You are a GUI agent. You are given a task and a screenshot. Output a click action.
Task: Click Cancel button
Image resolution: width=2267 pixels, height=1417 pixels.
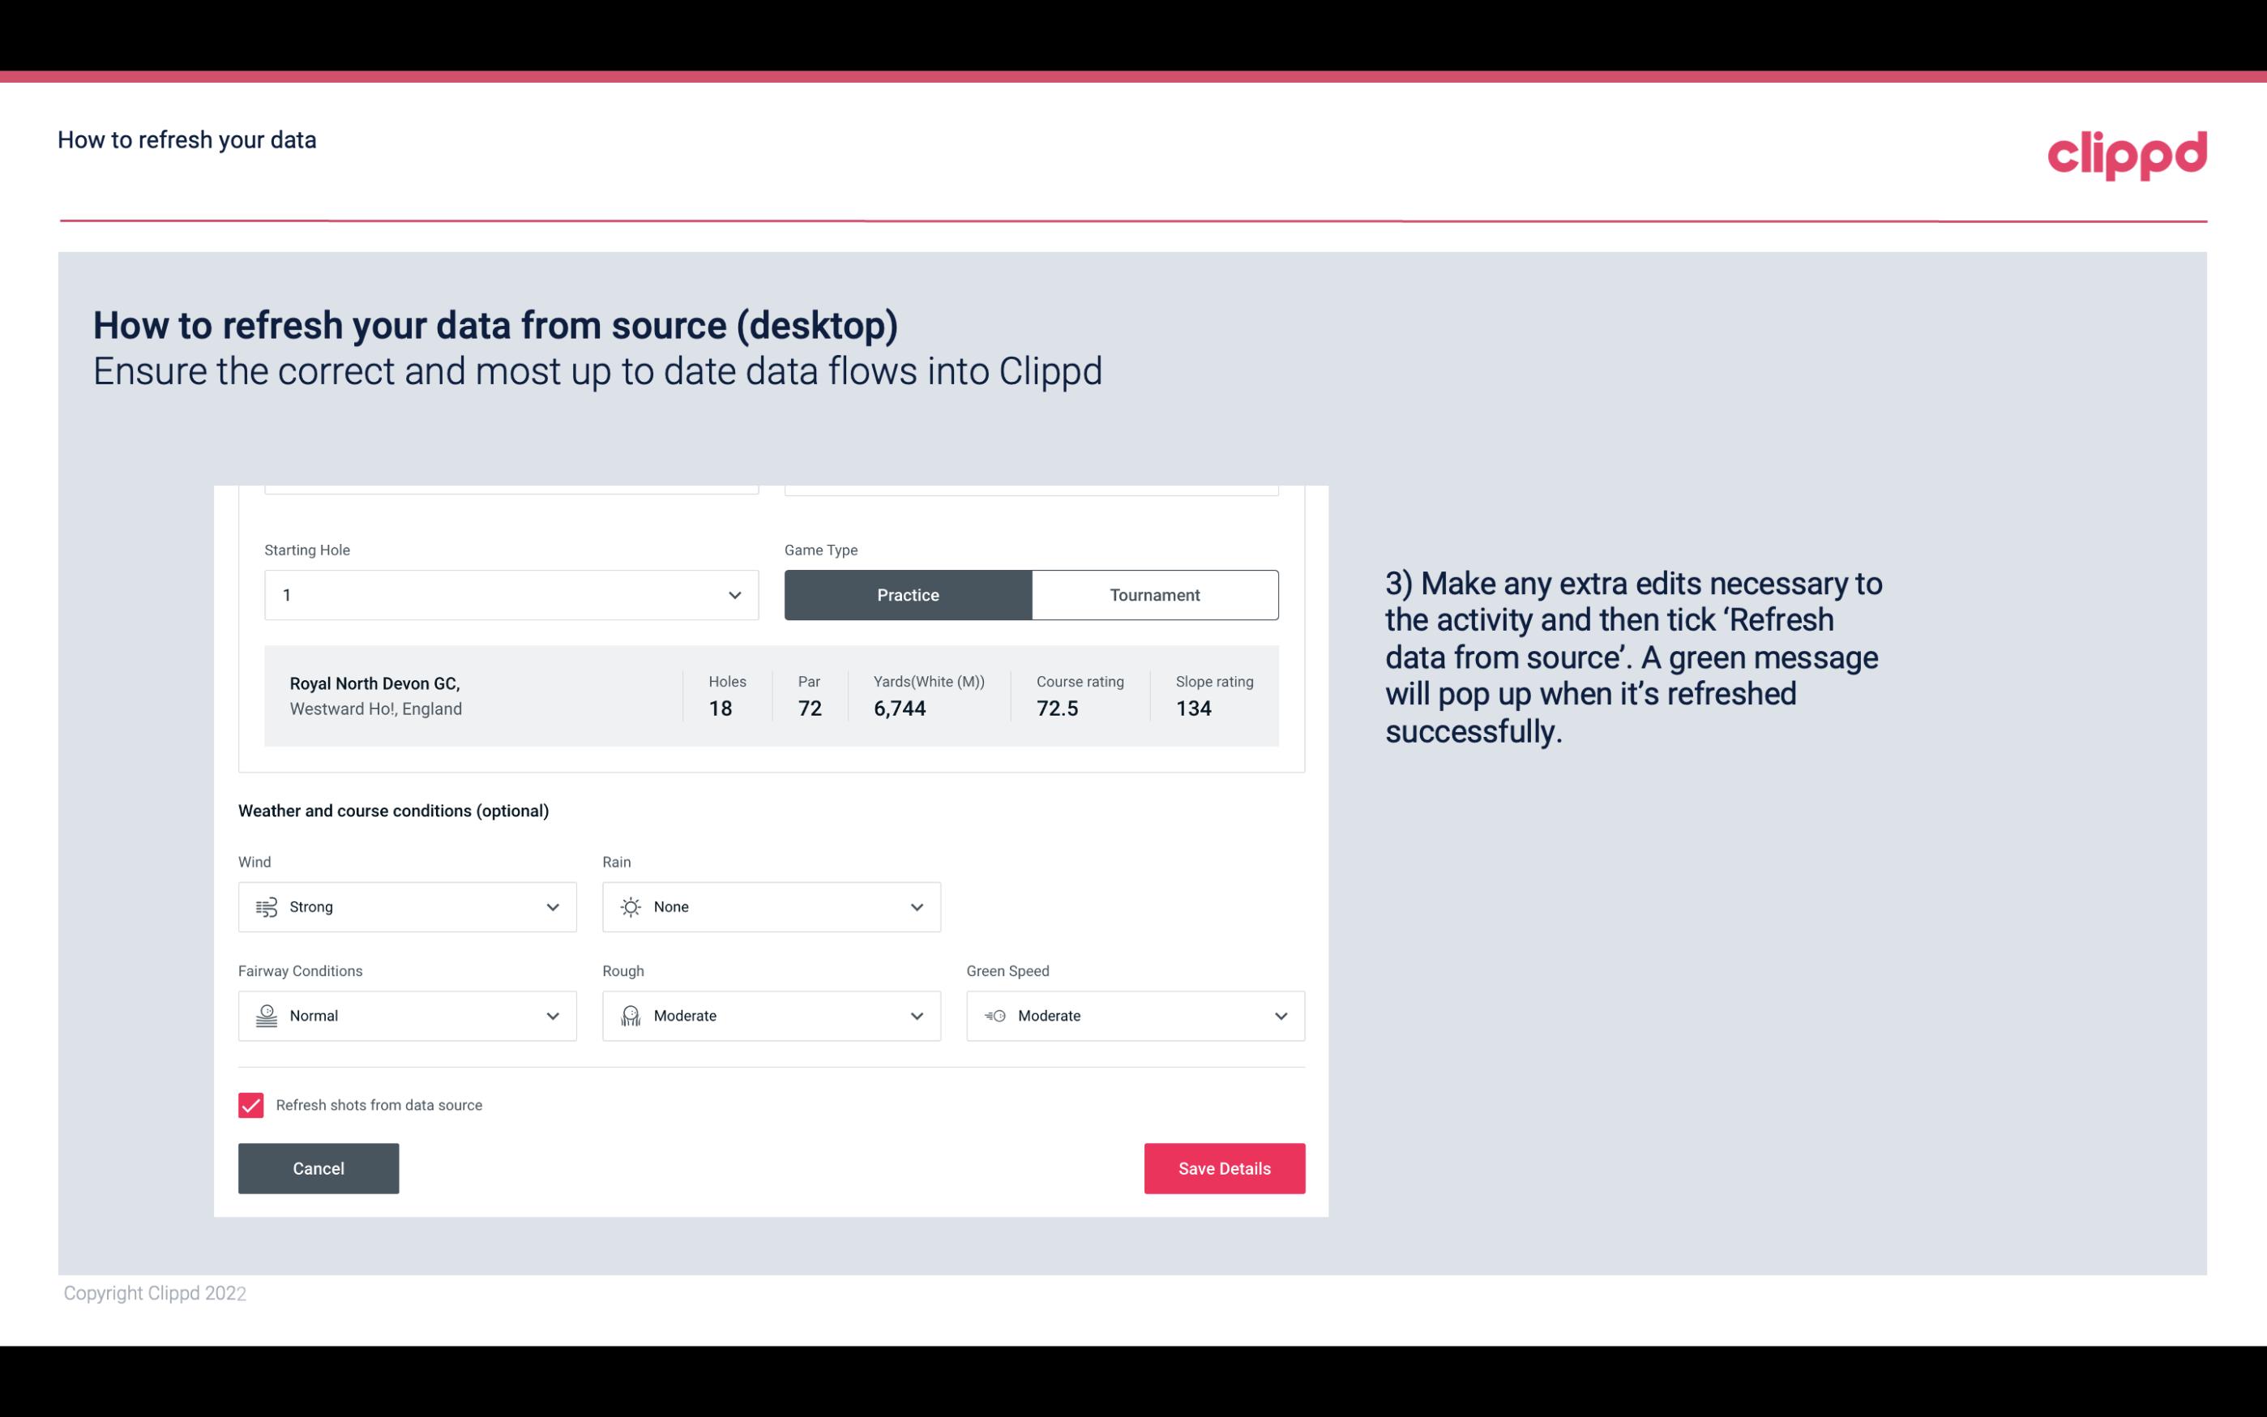click(x=317, y=1167)
